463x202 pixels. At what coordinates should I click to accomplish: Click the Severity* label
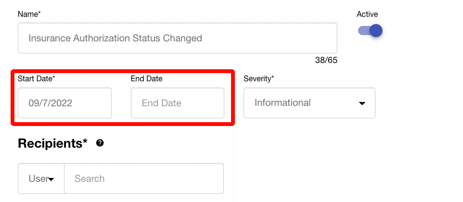pos(259,79)
